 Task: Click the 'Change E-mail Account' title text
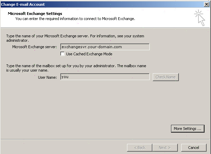23,4
